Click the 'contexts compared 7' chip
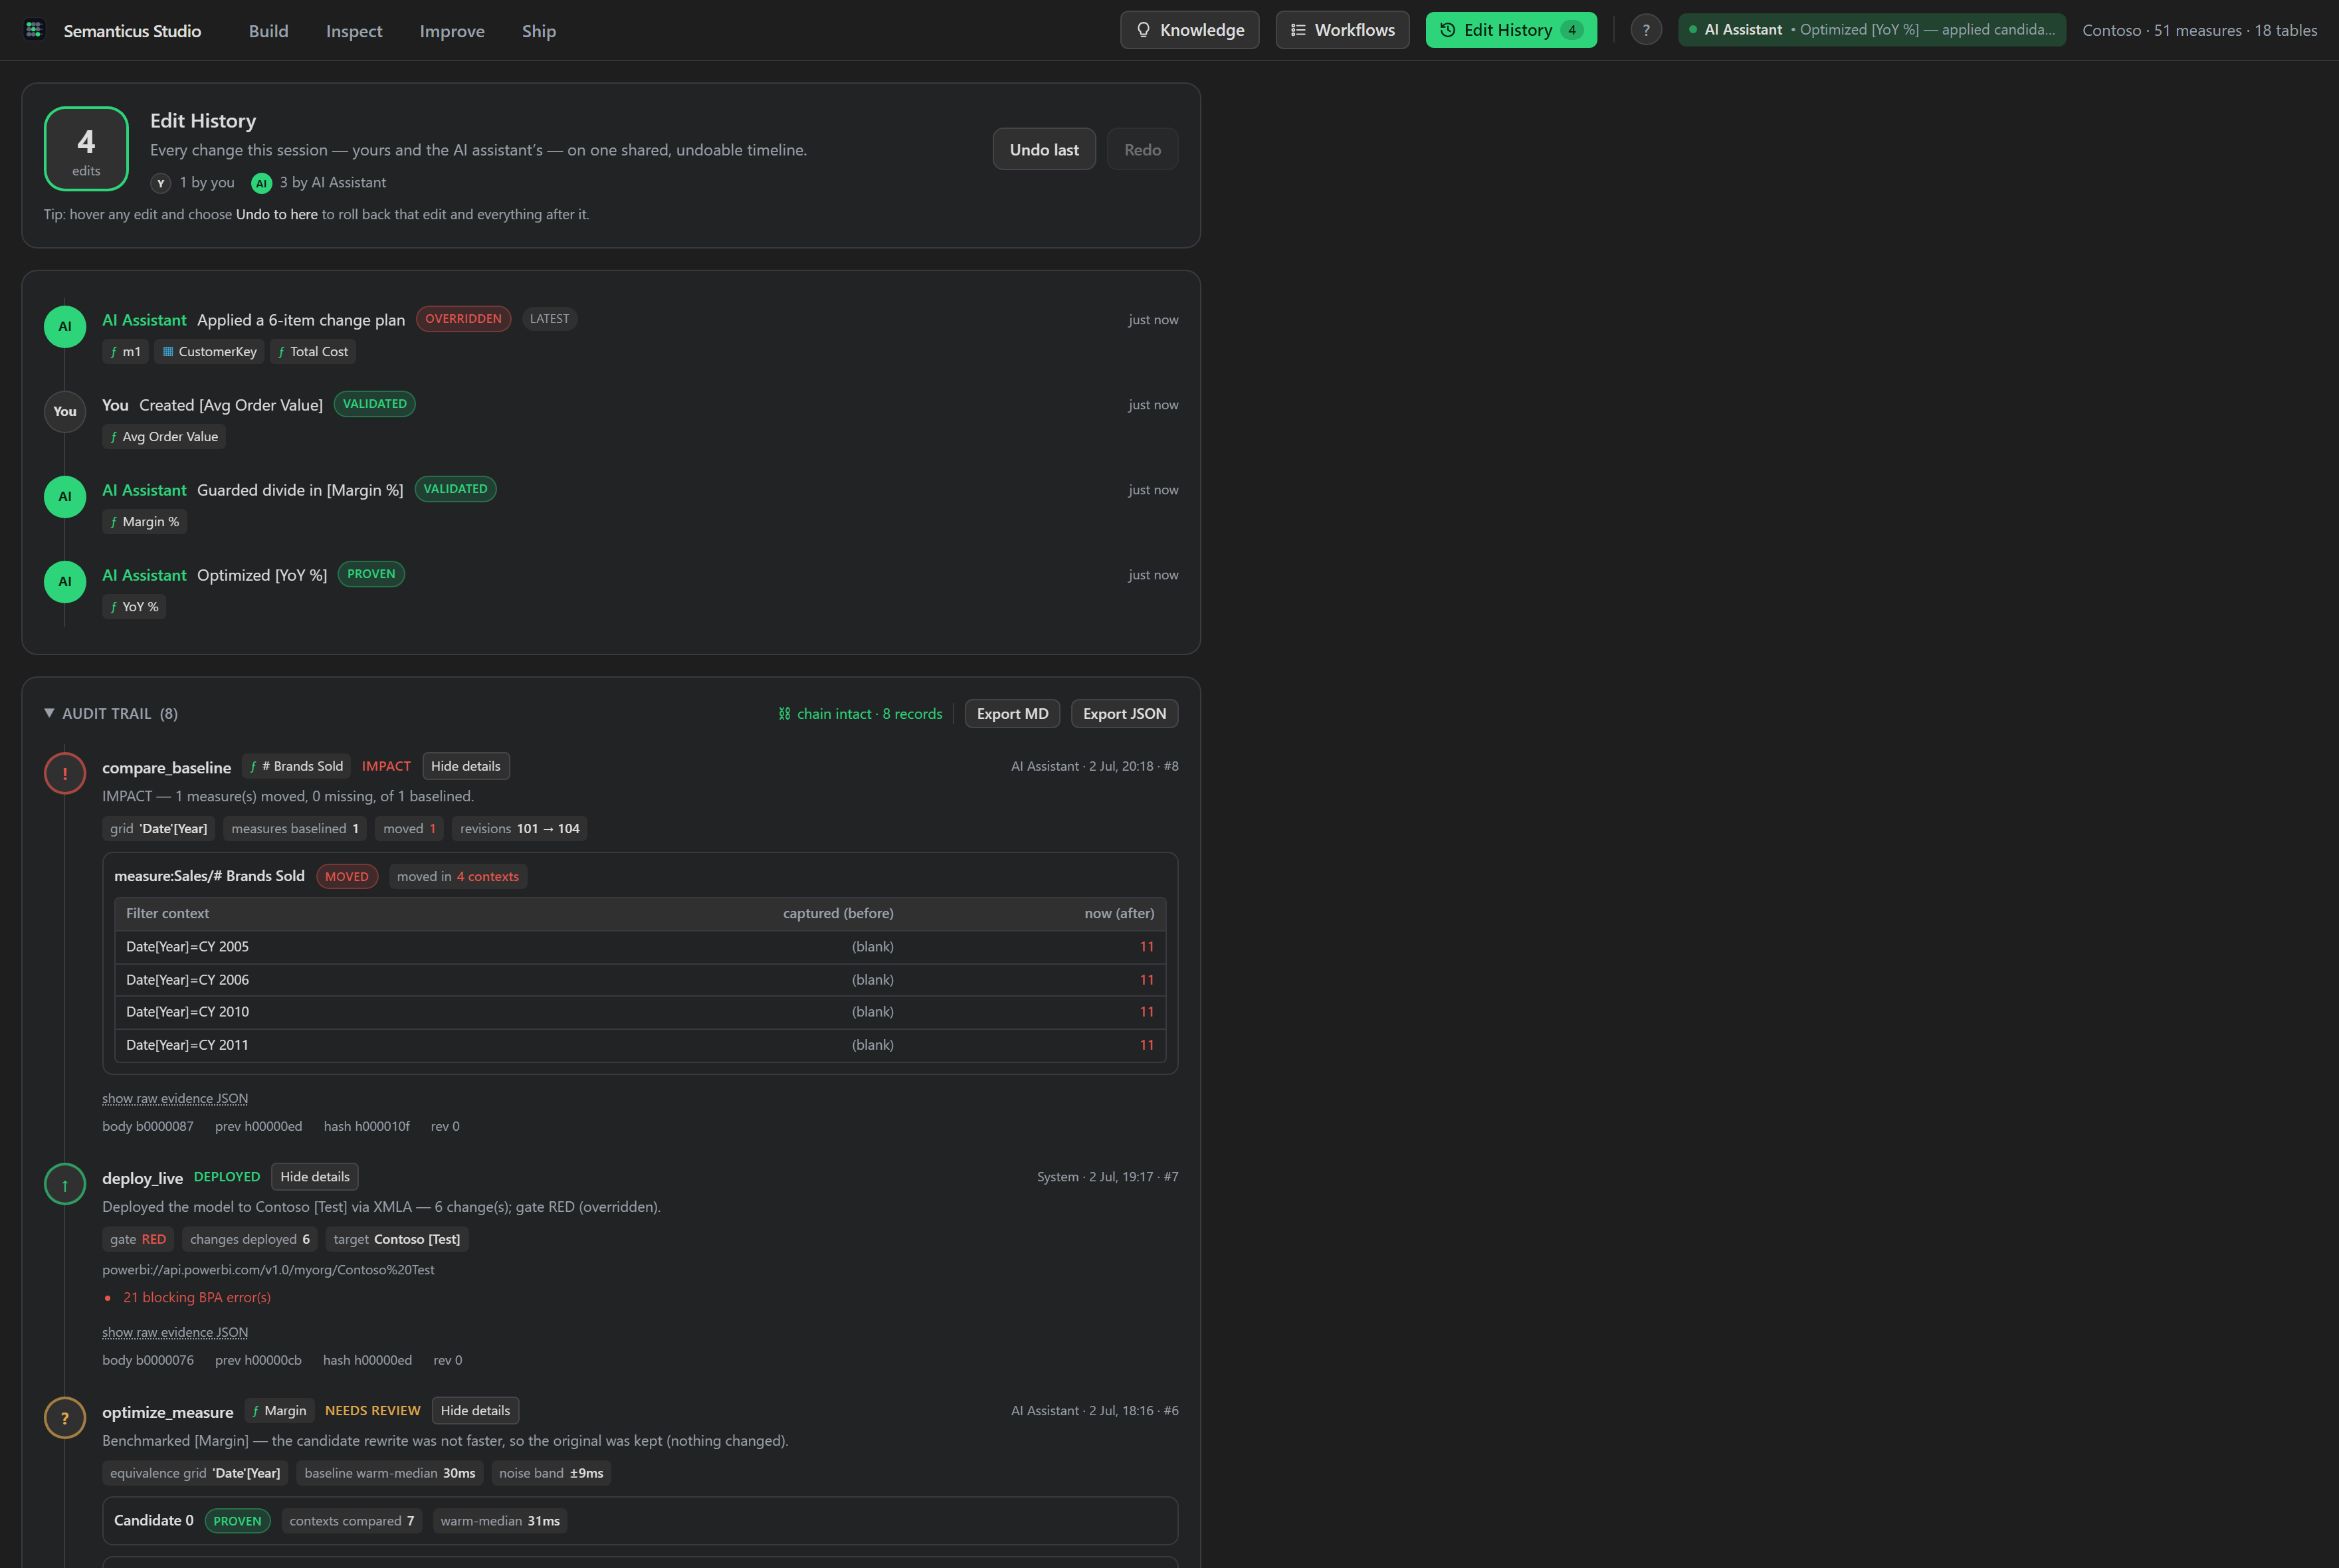 point(352,1521)
